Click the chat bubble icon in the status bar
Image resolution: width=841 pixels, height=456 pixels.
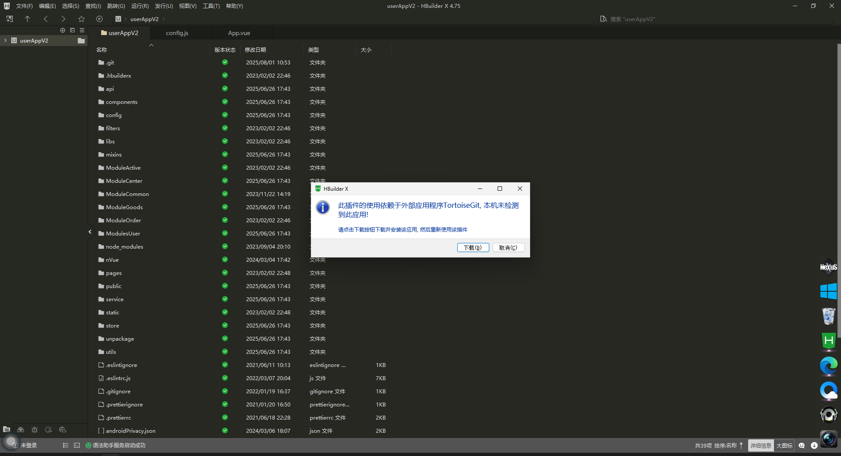tap(802, 445)
